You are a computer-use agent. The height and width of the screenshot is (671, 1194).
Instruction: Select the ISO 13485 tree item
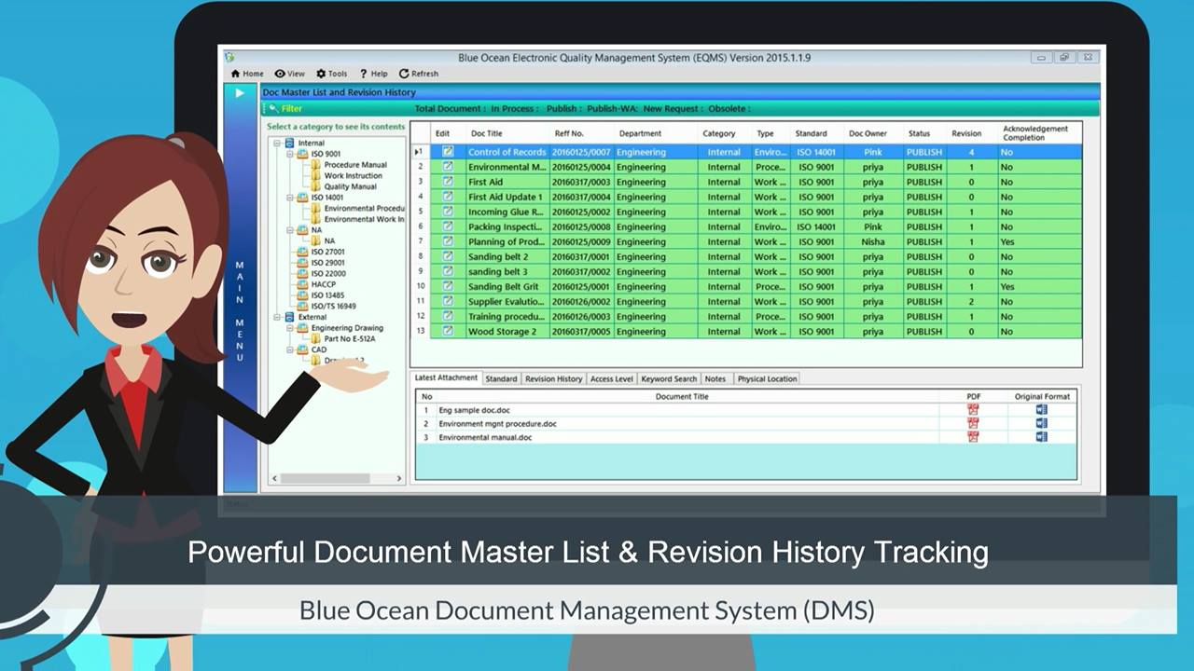point(327,295)
